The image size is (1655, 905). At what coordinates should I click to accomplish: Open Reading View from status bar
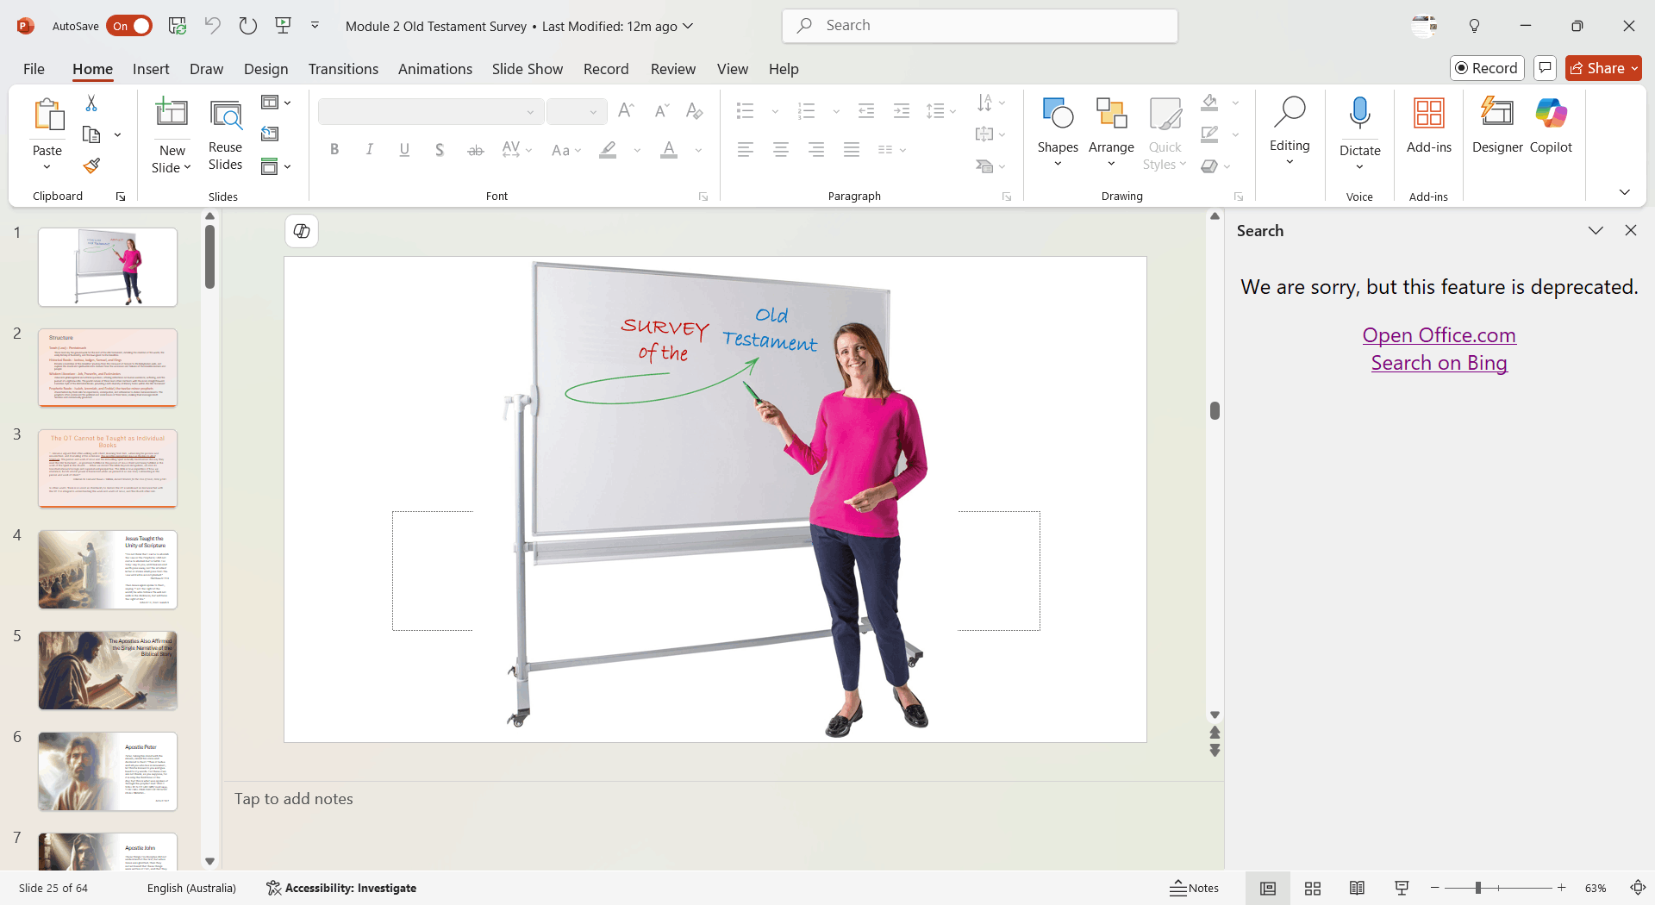1357,888
